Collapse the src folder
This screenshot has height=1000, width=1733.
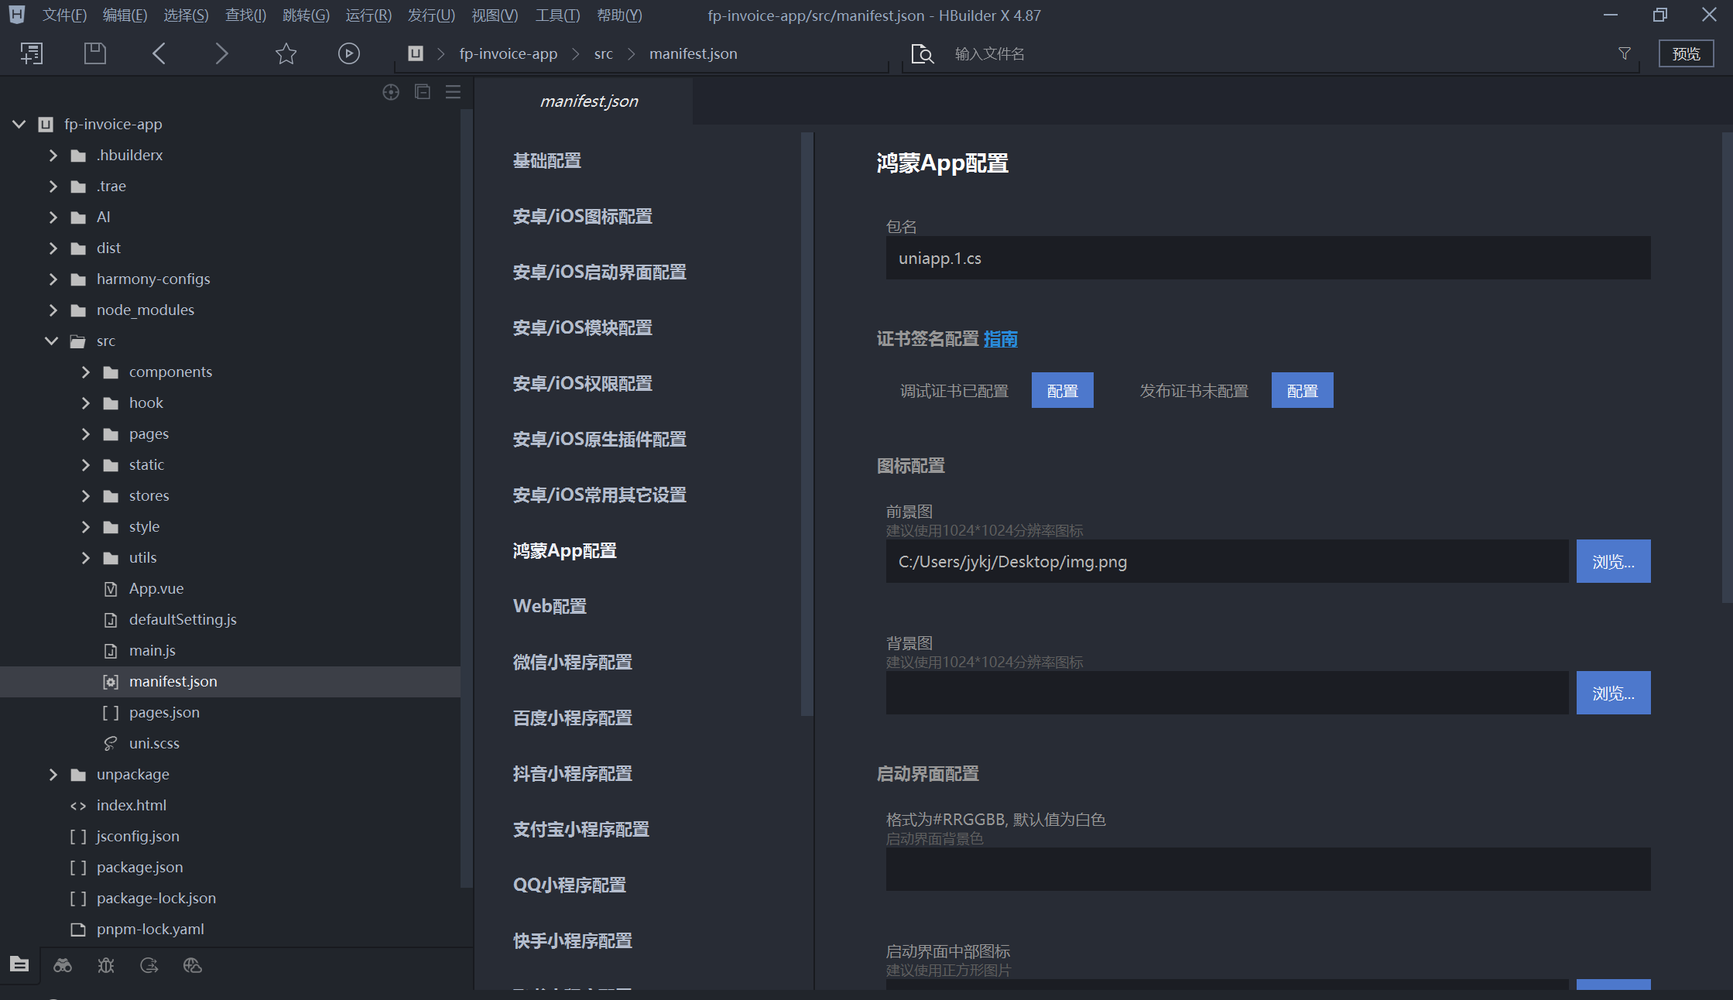[x=52, y=341]
